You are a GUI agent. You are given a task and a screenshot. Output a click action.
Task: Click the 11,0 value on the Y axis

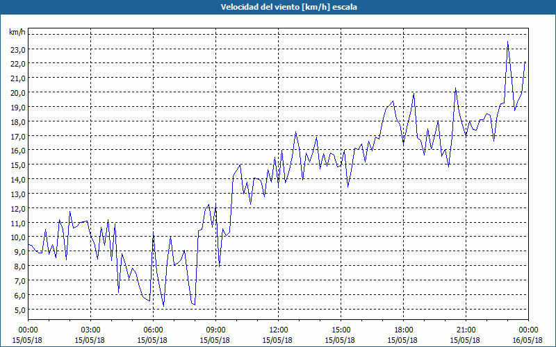(x=18, y=223)
